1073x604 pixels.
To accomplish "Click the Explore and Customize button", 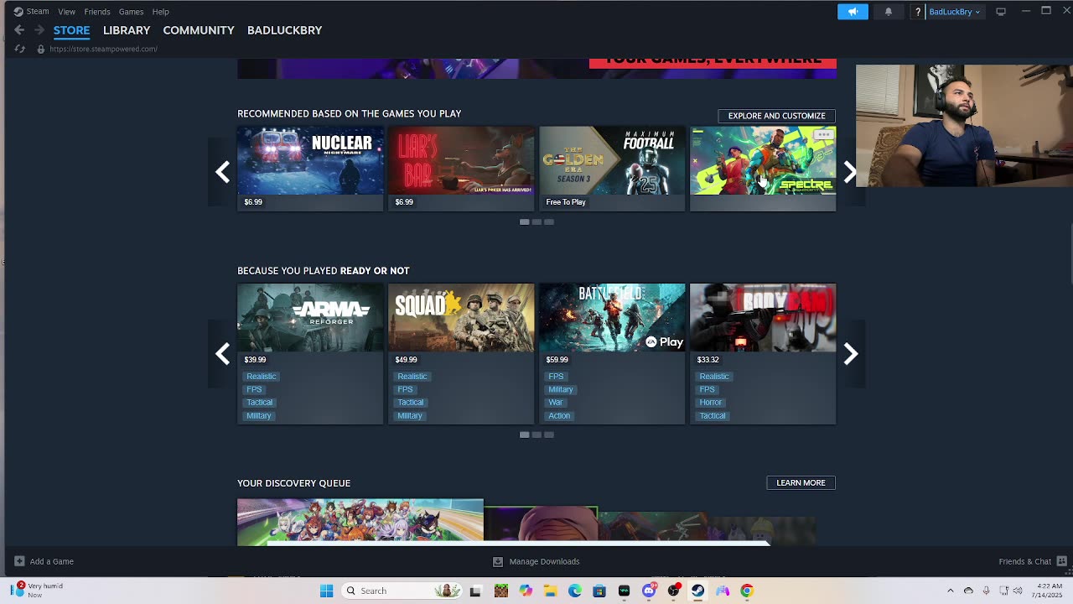I will click(x=777, y=116).
